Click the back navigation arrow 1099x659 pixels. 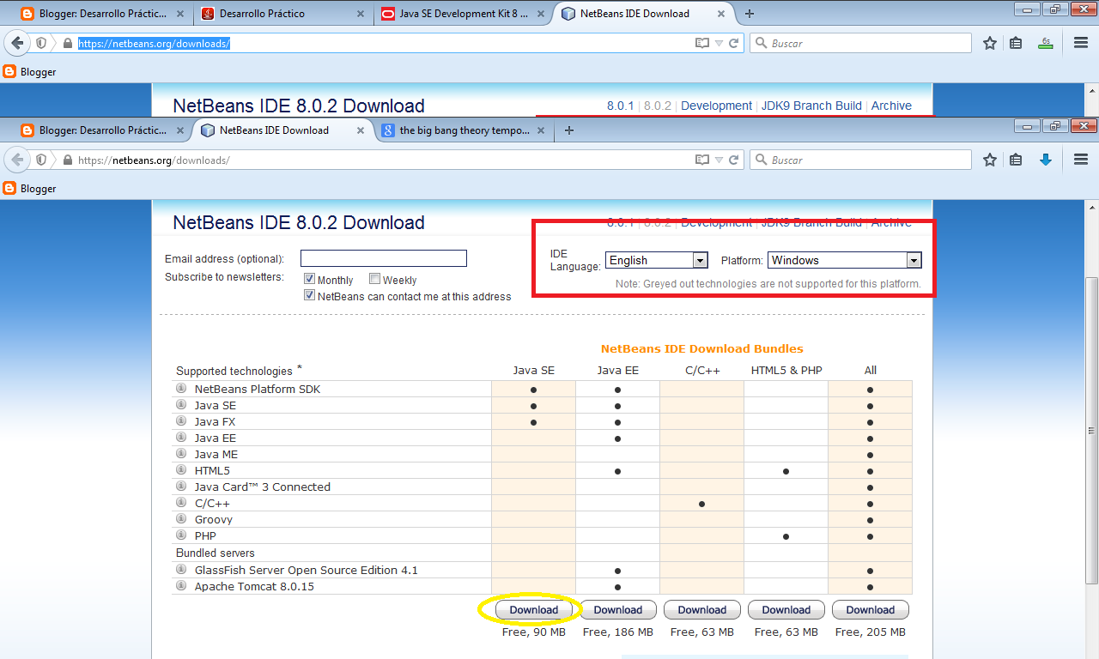pos(17,160)
